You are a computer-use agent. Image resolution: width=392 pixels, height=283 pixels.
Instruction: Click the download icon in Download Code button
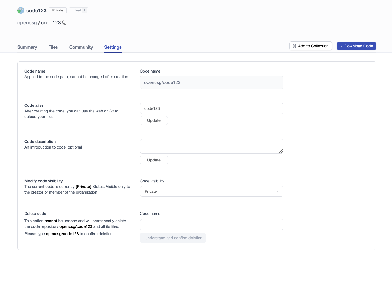342,46
